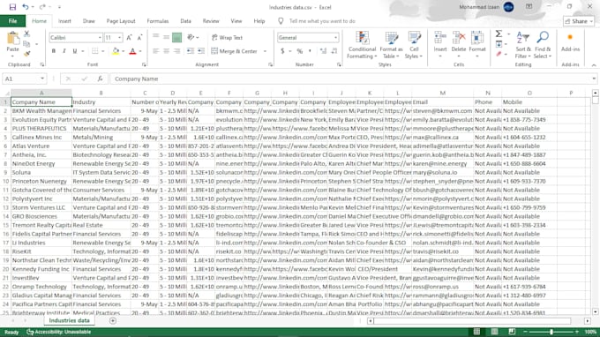The width and height of the screenshot is (600, 337).
Task: Apply red font color
Action: click(132, 51)
